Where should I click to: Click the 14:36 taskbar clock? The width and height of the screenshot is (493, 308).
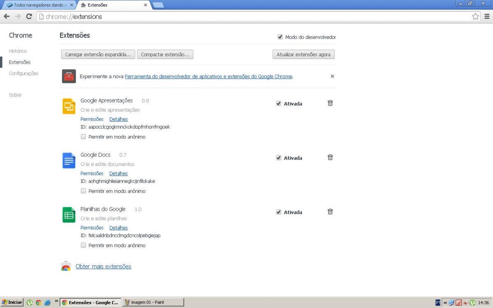pyautogui.click(x=484, y=303)
